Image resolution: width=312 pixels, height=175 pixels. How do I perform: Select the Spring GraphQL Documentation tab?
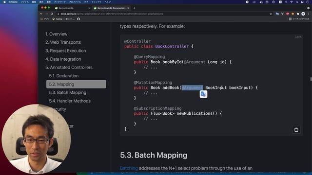[111, 8]
